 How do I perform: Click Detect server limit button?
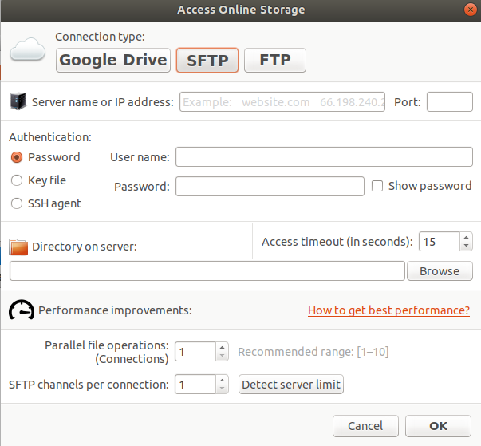[x=291, y=385]
